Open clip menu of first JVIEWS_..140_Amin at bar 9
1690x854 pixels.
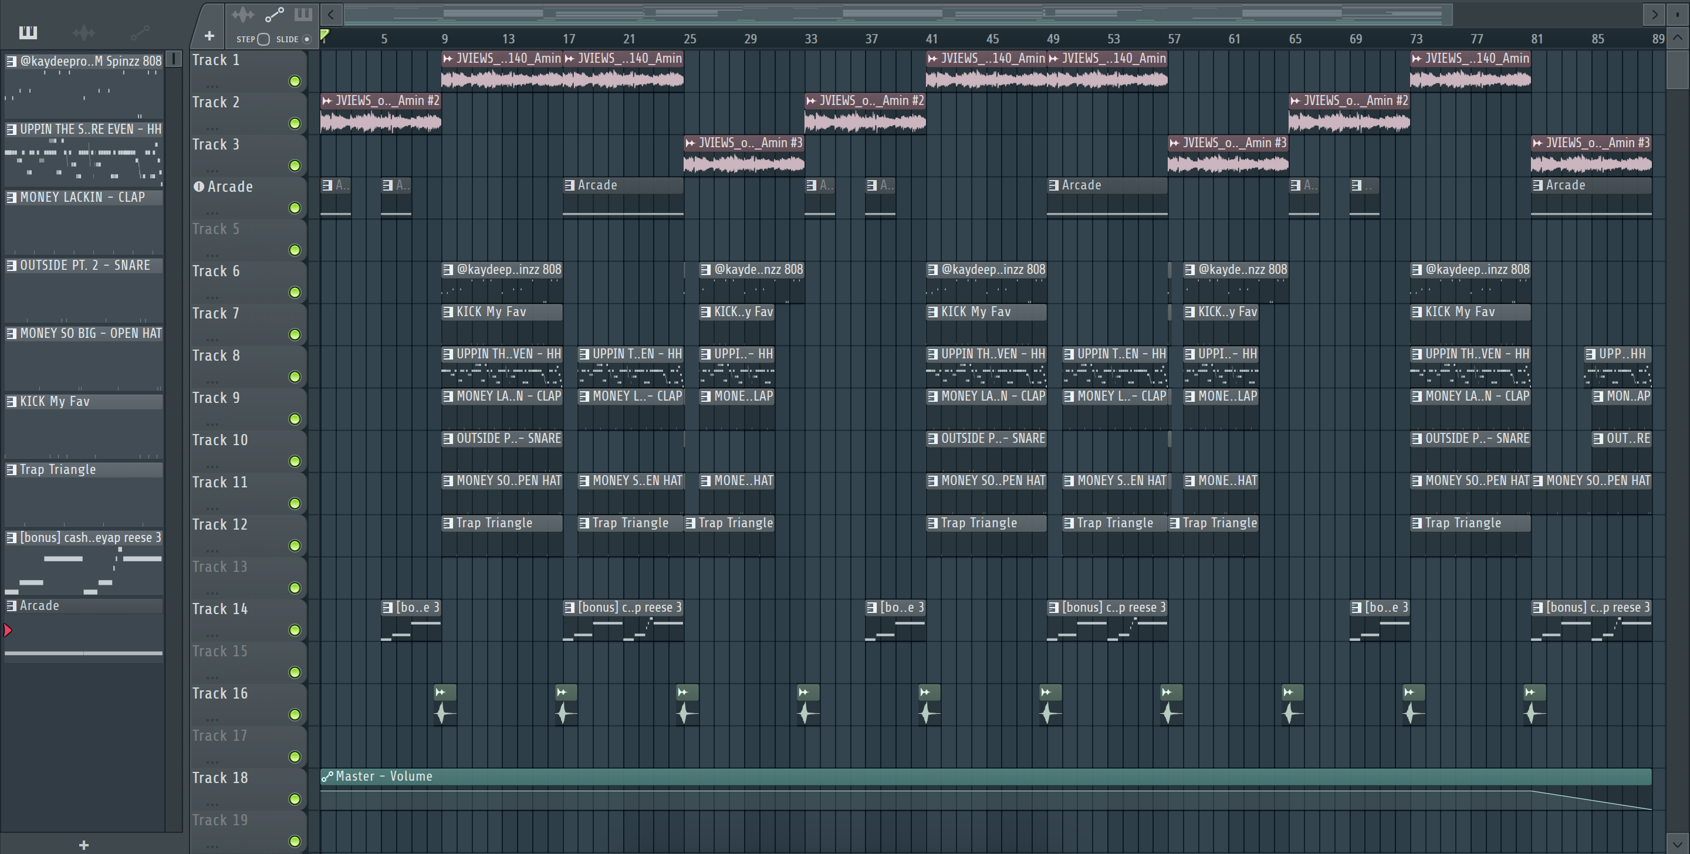tap(448, 59)
